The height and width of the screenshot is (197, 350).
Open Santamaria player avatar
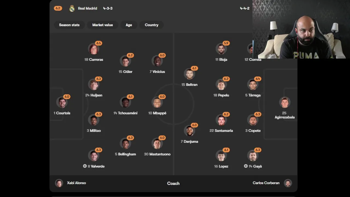[221, 120]
